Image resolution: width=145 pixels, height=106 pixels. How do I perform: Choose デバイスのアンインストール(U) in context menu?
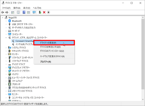pos(54,51)
